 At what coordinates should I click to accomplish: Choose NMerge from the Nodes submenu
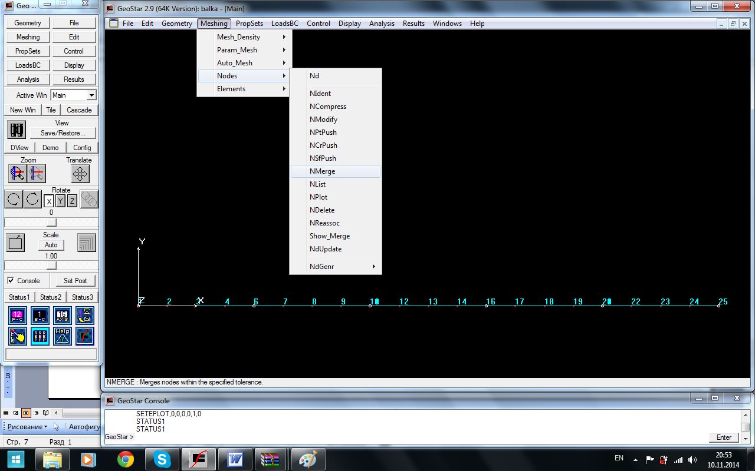[336, 171]
